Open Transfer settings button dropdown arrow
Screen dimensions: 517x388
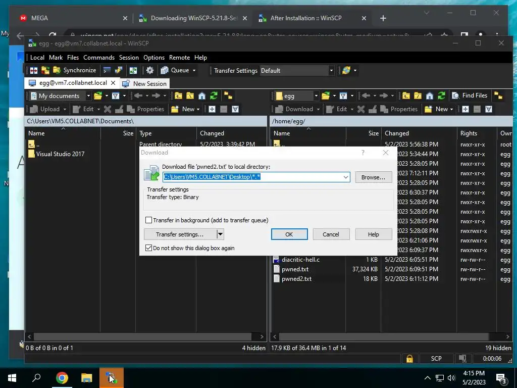[220, 234]
